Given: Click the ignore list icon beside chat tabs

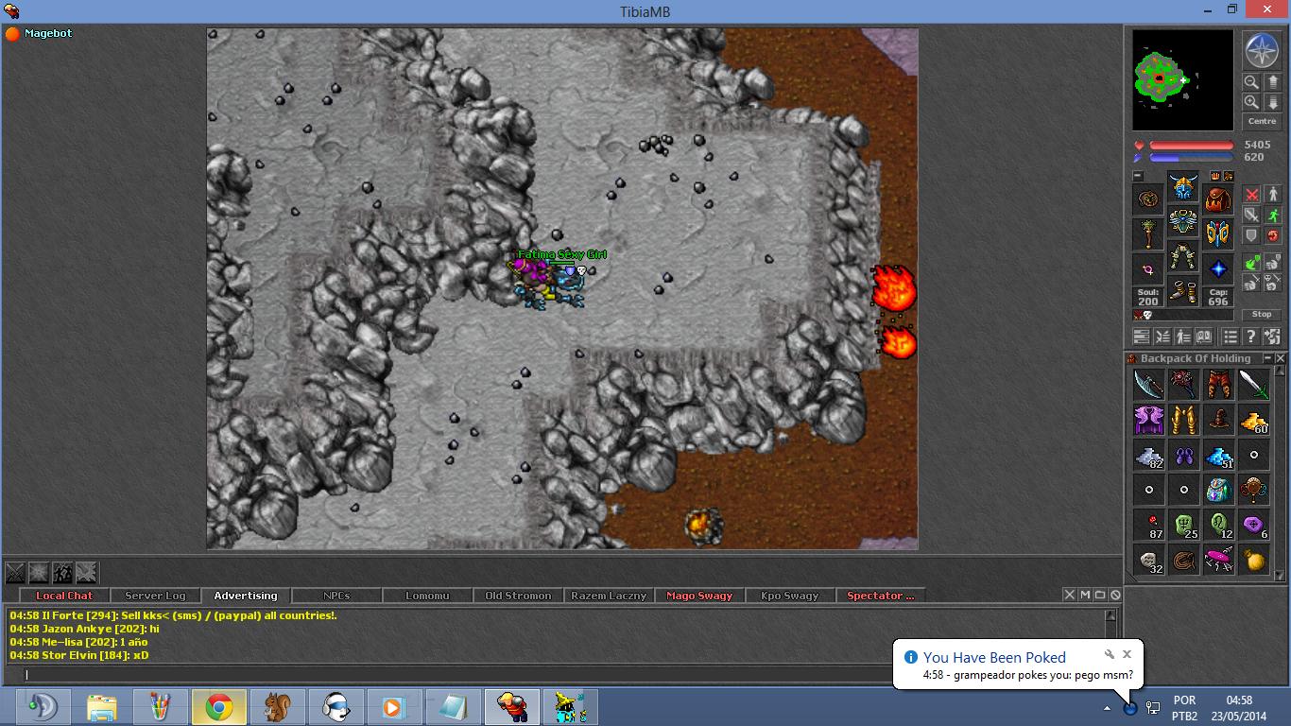Looking at the screenshot, I should [1115, 595].
